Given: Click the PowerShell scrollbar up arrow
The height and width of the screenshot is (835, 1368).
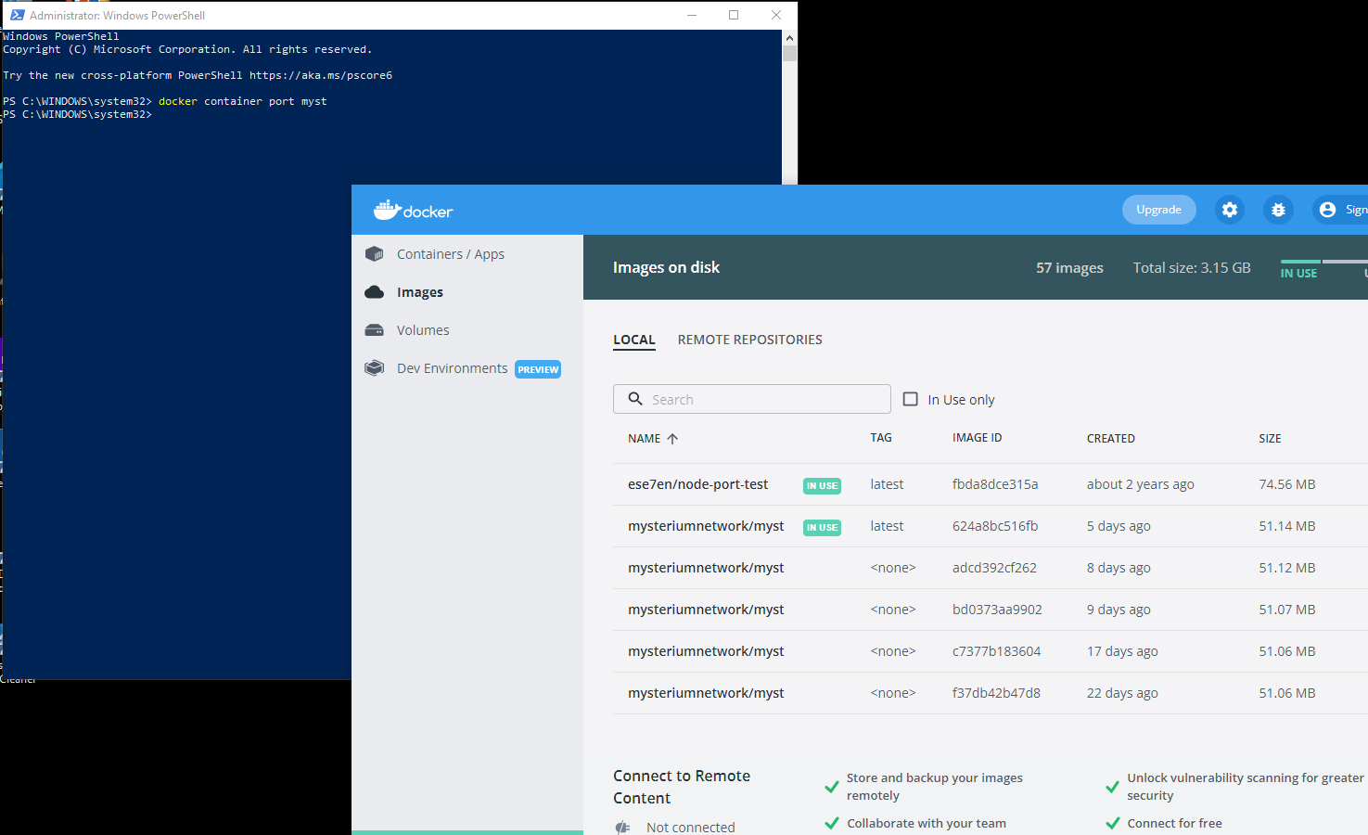Looking at the screenshot, I should pyautogui.click(x=789, y=38).
